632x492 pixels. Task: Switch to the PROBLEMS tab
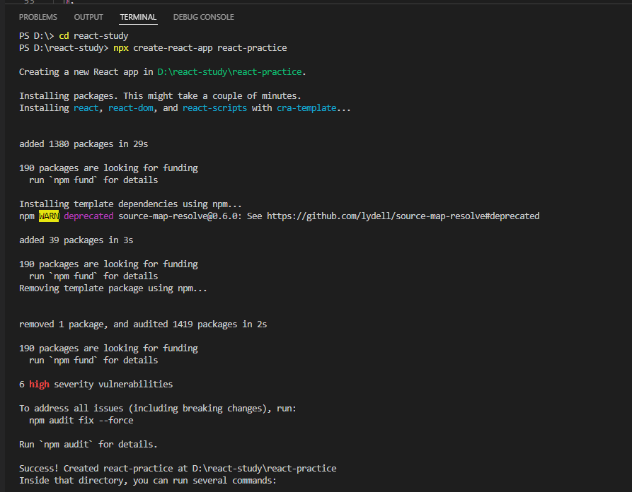click(x=38, y=17)
